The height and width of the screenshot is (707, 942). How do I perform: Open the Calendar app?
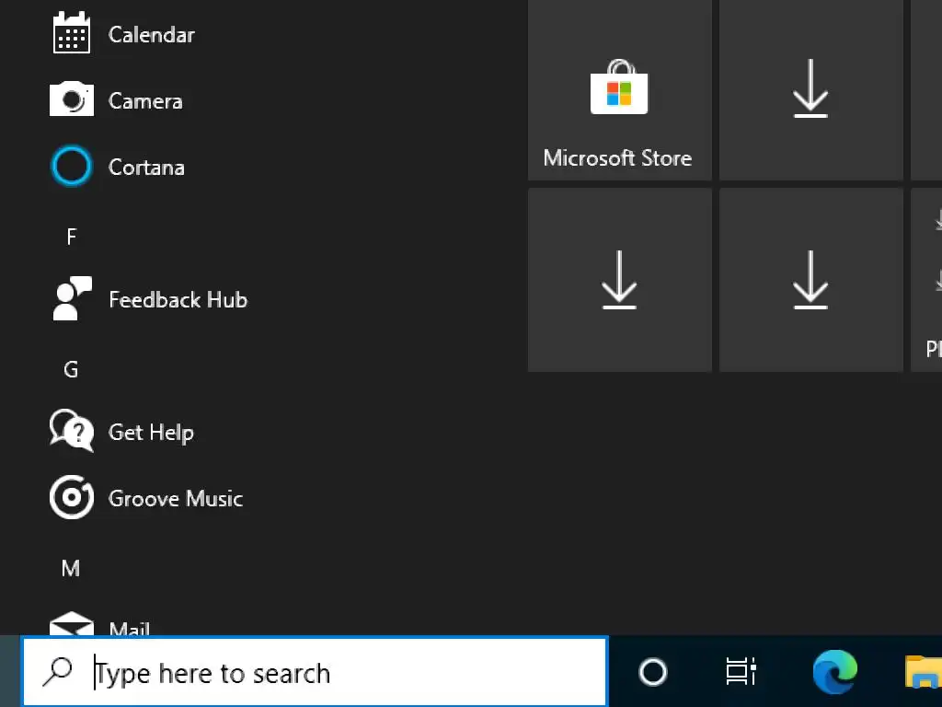click(151, 35)
